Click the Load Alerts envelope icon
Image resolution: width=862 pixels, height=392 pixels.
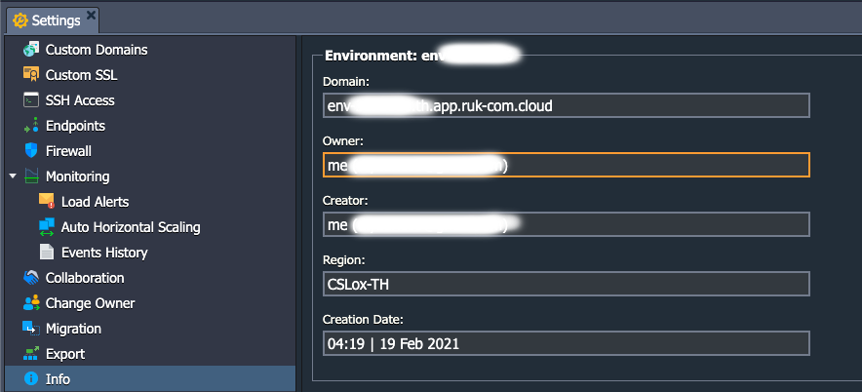coord(47,201)
